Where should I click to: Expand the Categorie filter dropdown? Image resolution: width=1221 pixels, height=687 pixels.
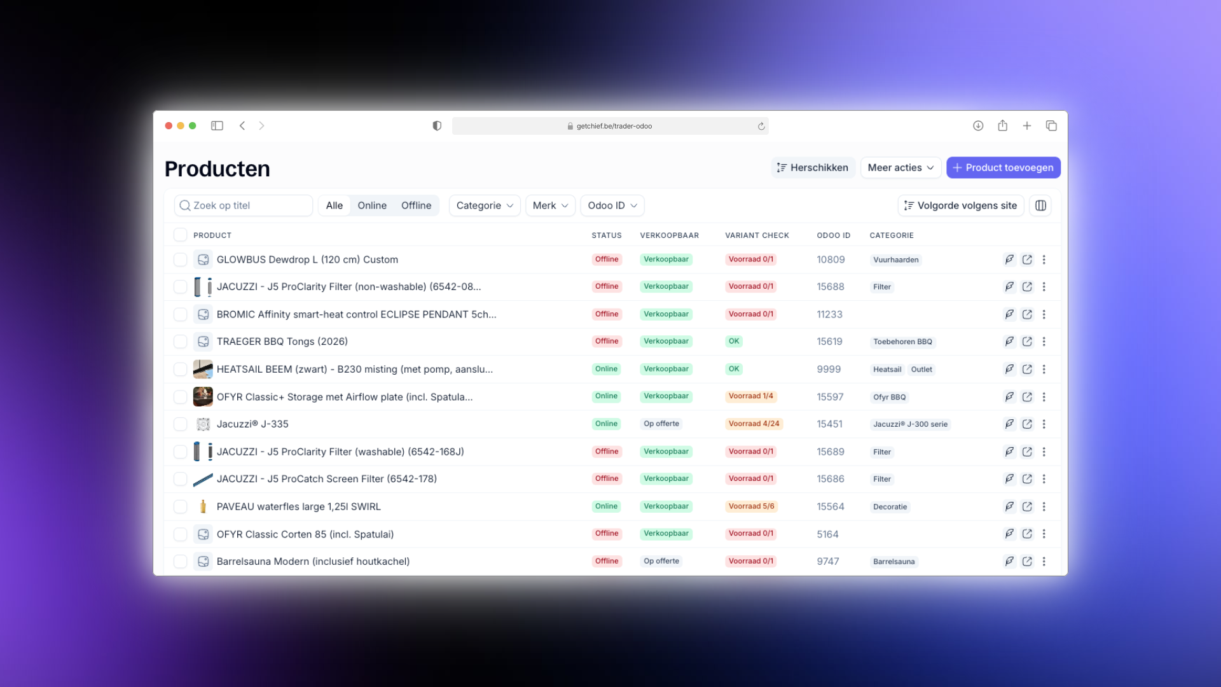(485, 205)
